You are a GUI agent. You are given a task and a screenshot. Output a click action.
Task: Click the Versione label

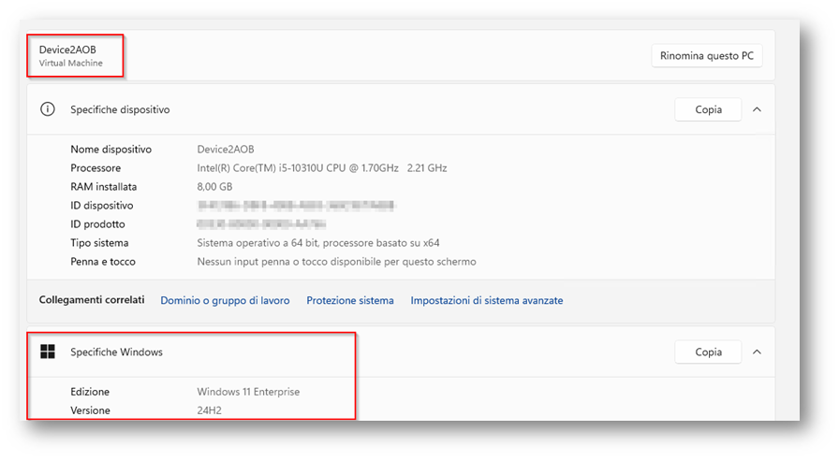[90, 410]
